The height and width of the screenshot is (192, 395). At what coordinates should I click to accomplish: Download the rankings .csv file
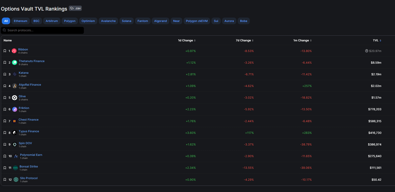click(75, 8)
